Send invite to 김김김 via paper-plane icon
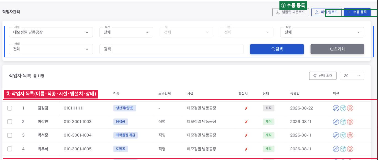 click(x=343, y=108)
